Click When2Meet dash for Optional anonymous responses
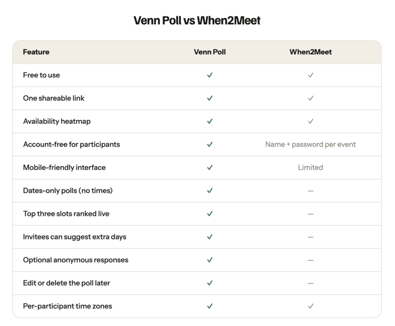Image resolution: width=395 pixels, height=326 pixels. [x=310, y=260]
